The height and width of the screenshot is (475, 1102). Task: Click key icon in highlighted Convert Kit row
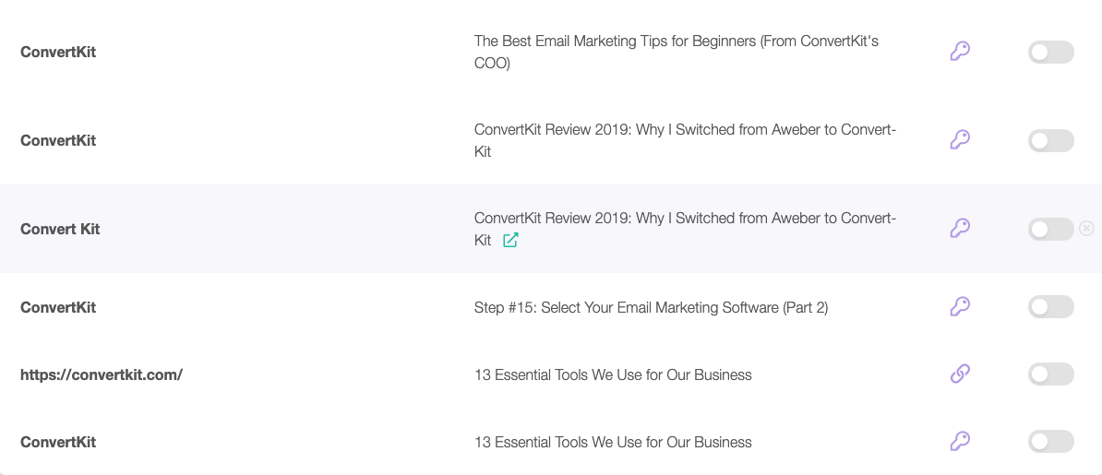(960, 229)
